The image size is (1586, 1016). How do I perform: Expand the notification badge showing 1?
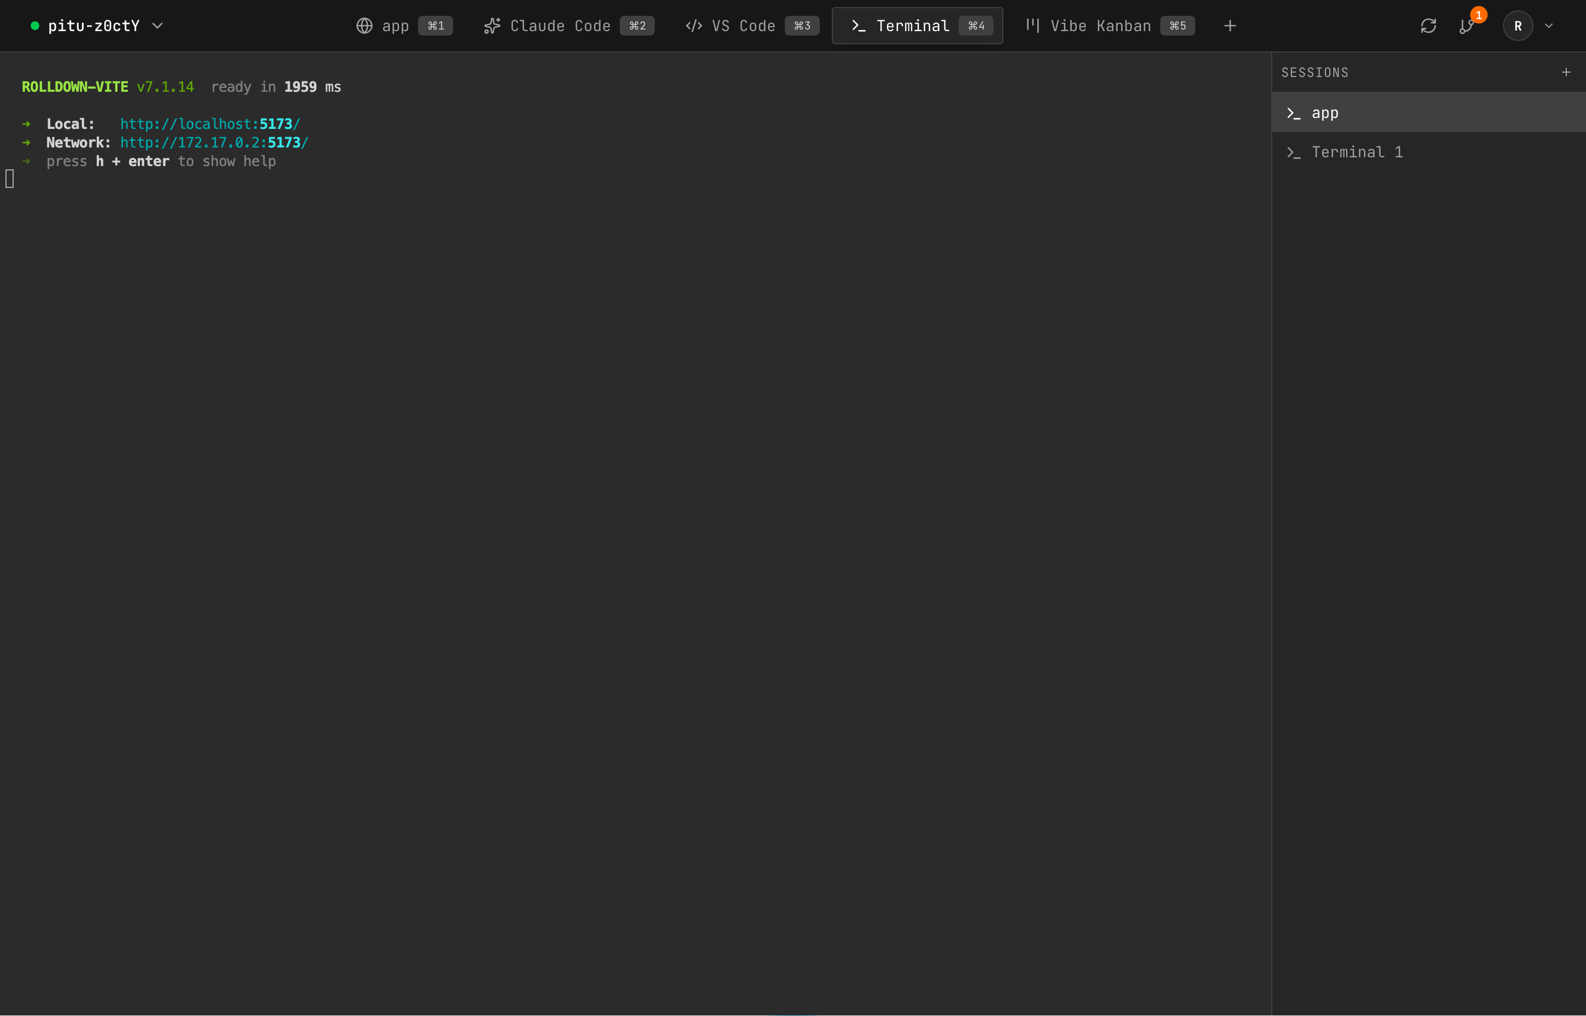tap(1478, 14)
